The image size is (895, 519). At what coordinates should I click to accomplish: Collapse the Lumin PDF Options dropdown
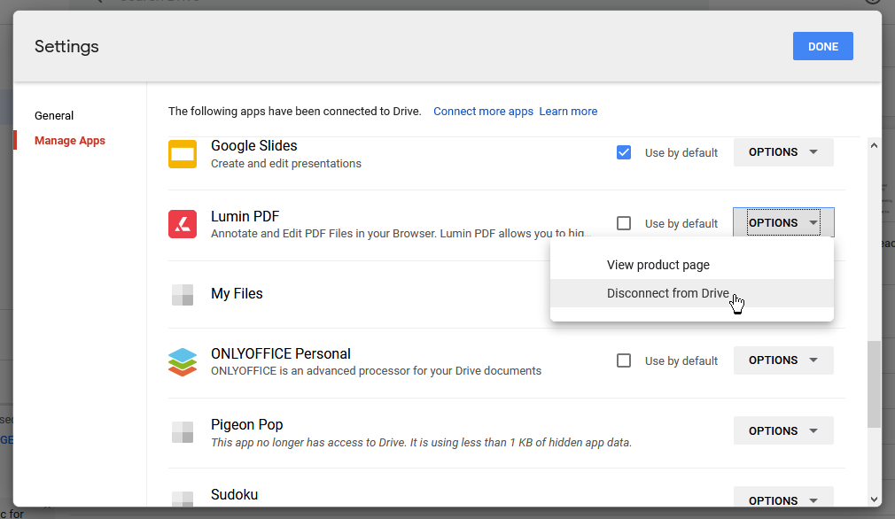(783, 222)
